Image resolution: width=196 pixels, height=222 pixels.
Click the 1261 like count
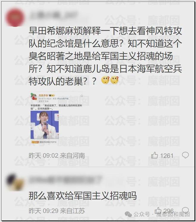pyautogui.click(x=167, y=156)
